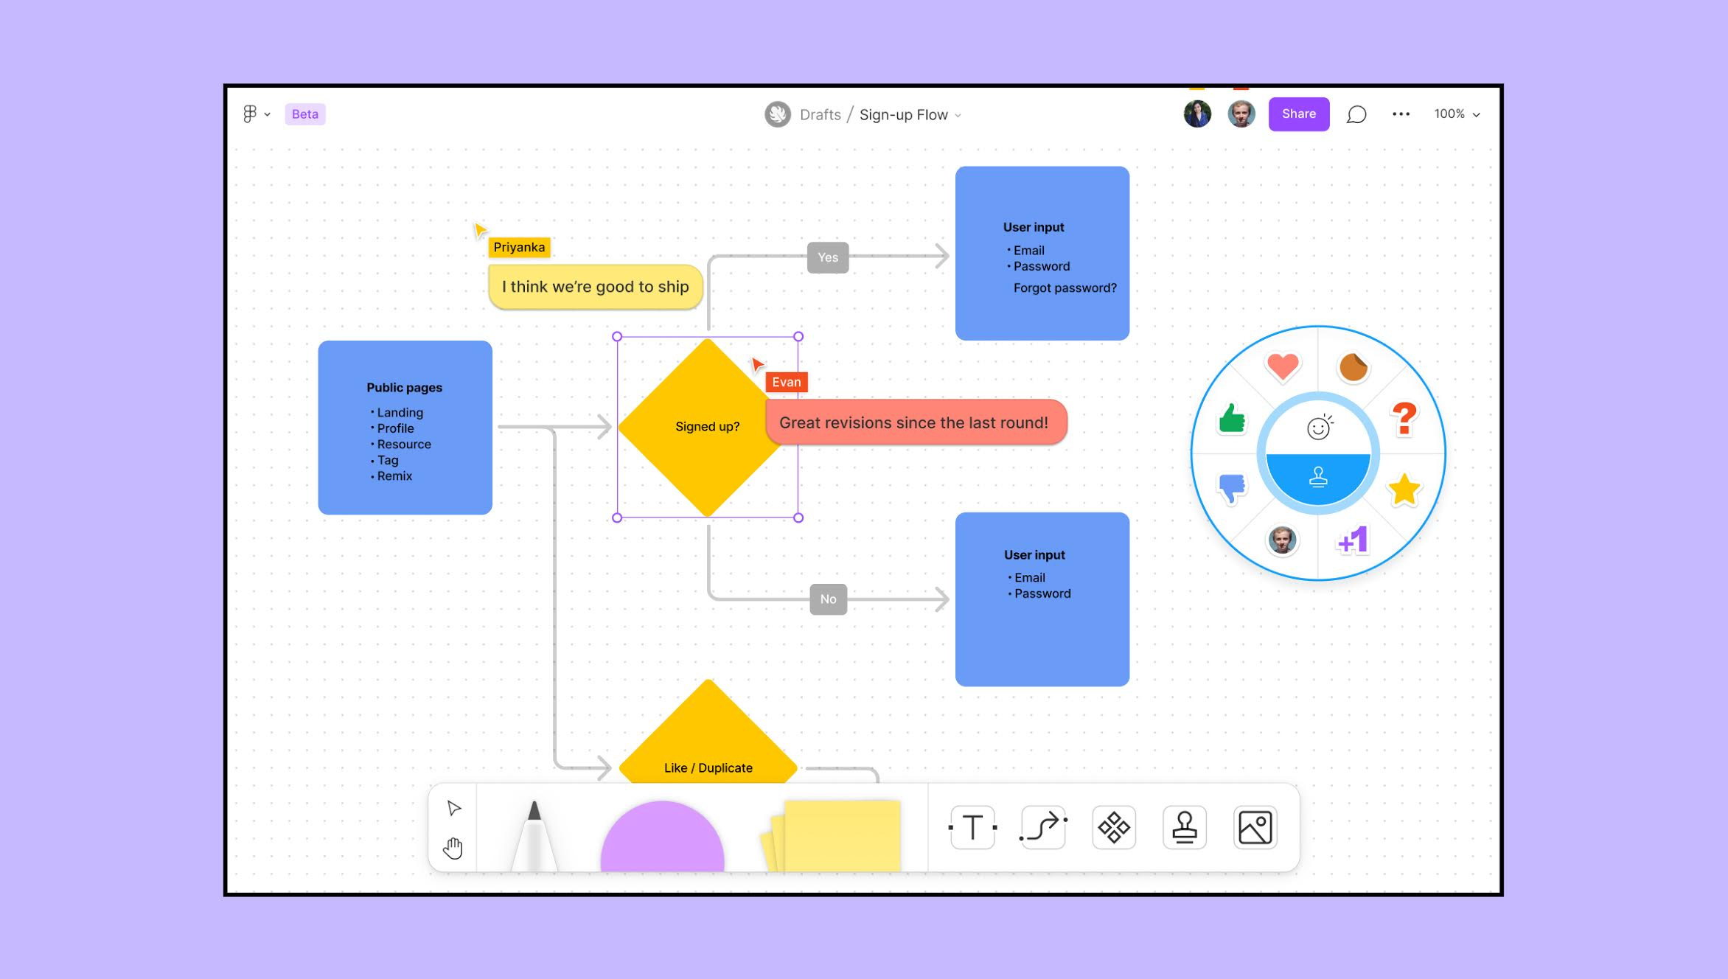This screenshot has width=1728, height=979.
Task: Click the comment bubble icon
Action: coord(1358,113)
